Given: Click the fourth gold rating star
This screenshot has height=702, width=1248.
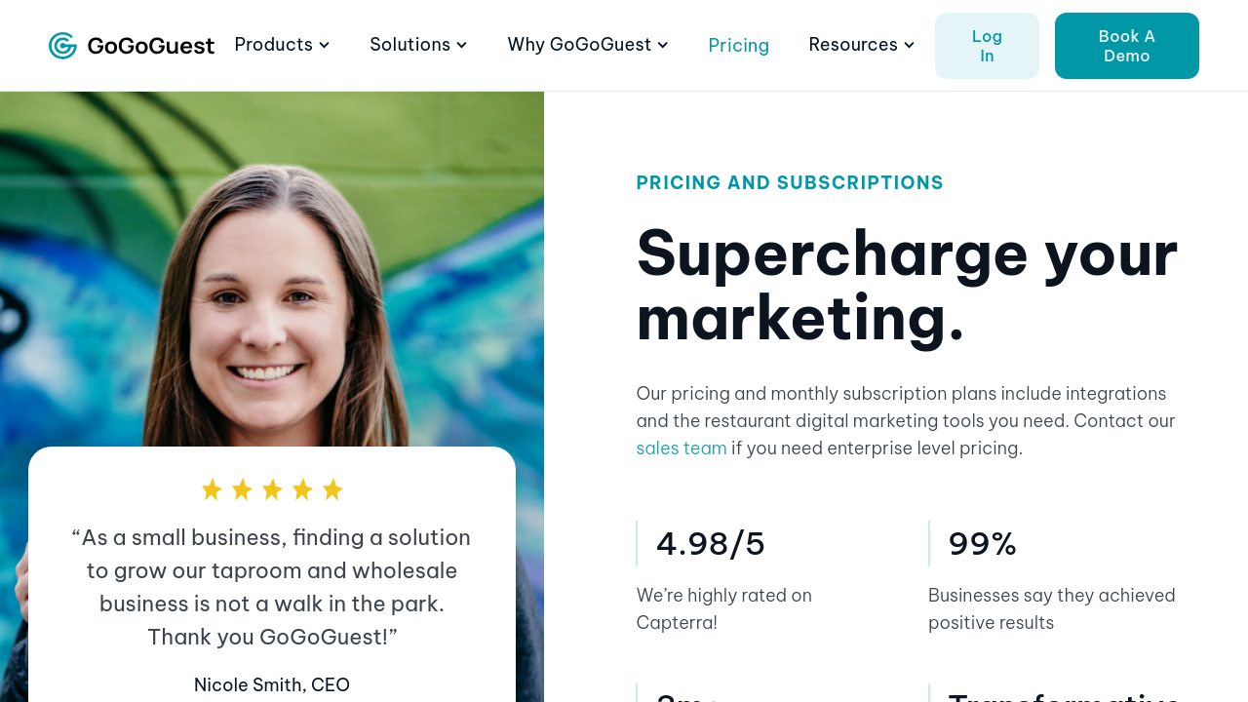Looking at the screenshot, I should point(302,489).
